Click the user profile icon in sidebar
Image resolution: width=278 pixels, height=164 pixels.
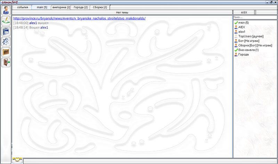click(6, 10)
